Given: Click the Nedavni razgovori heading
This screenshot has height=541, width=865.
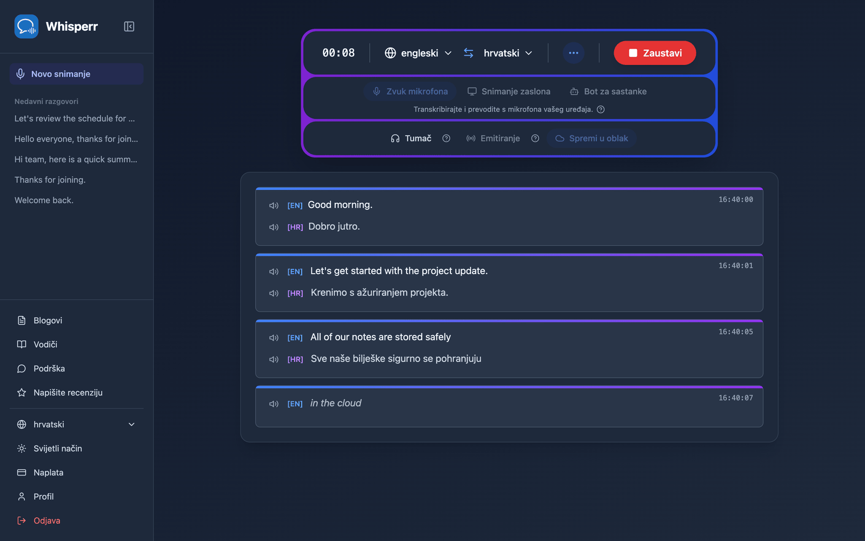Looking at the screenshot, I should [x=46, y=101].
